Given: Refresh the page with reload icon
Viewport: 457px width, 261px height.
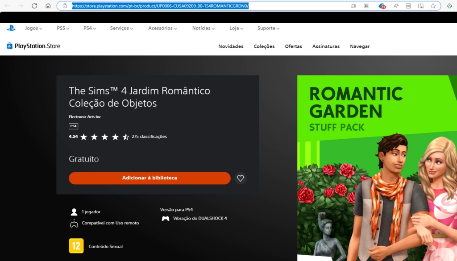Looking at the screenshot, I should click(x=34, y=6).
